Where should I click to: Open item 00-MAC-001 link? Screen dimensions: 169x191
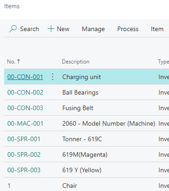(25, 123)
